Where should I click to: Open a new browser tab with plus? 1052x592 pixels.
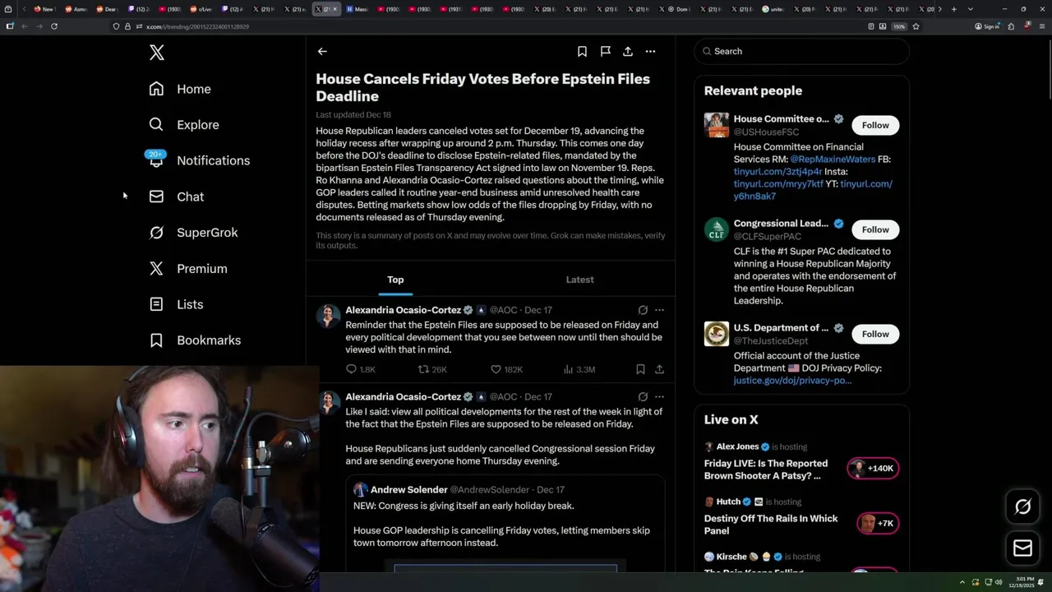pos(953,9)
